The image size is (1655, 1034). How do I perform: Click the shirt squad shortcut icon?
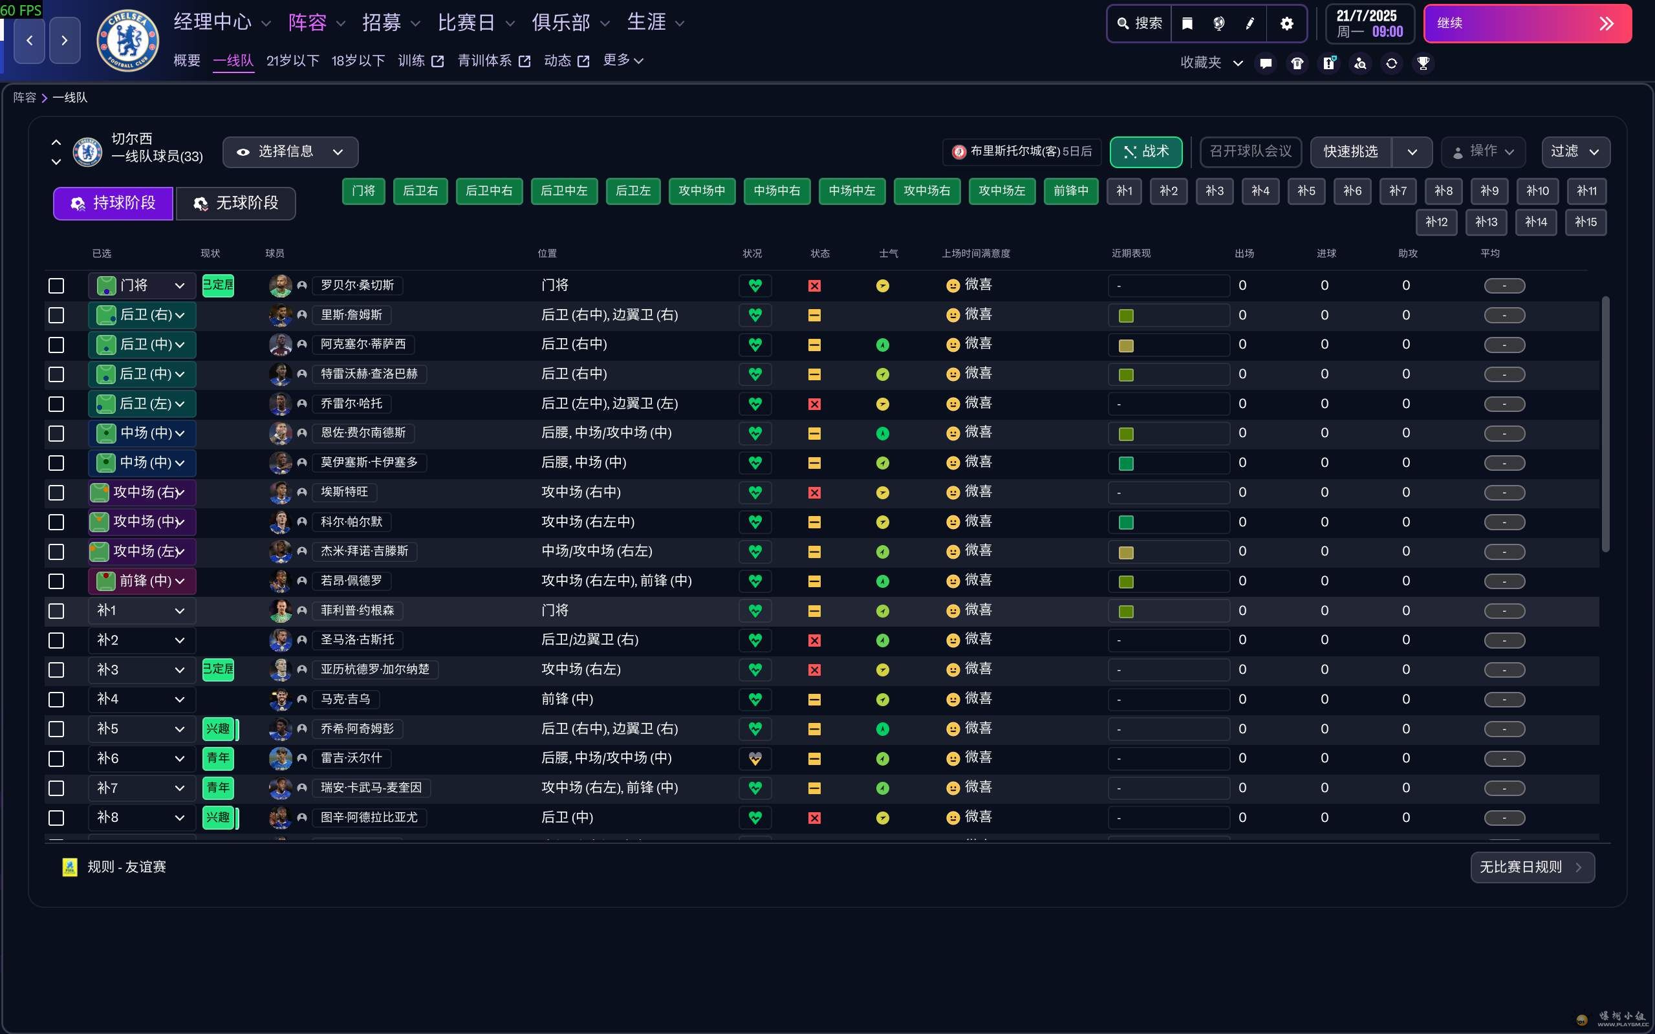pyautogui.click(x=1297, y=63)
